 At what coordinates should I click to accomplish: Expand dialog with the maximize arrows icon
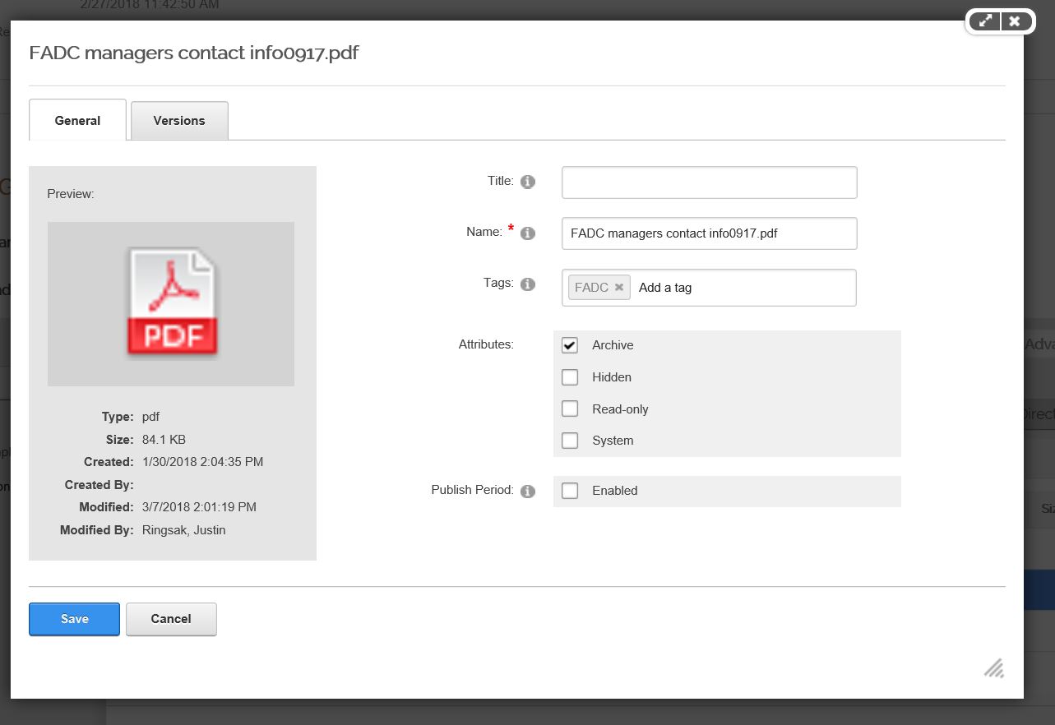(984, 21)
